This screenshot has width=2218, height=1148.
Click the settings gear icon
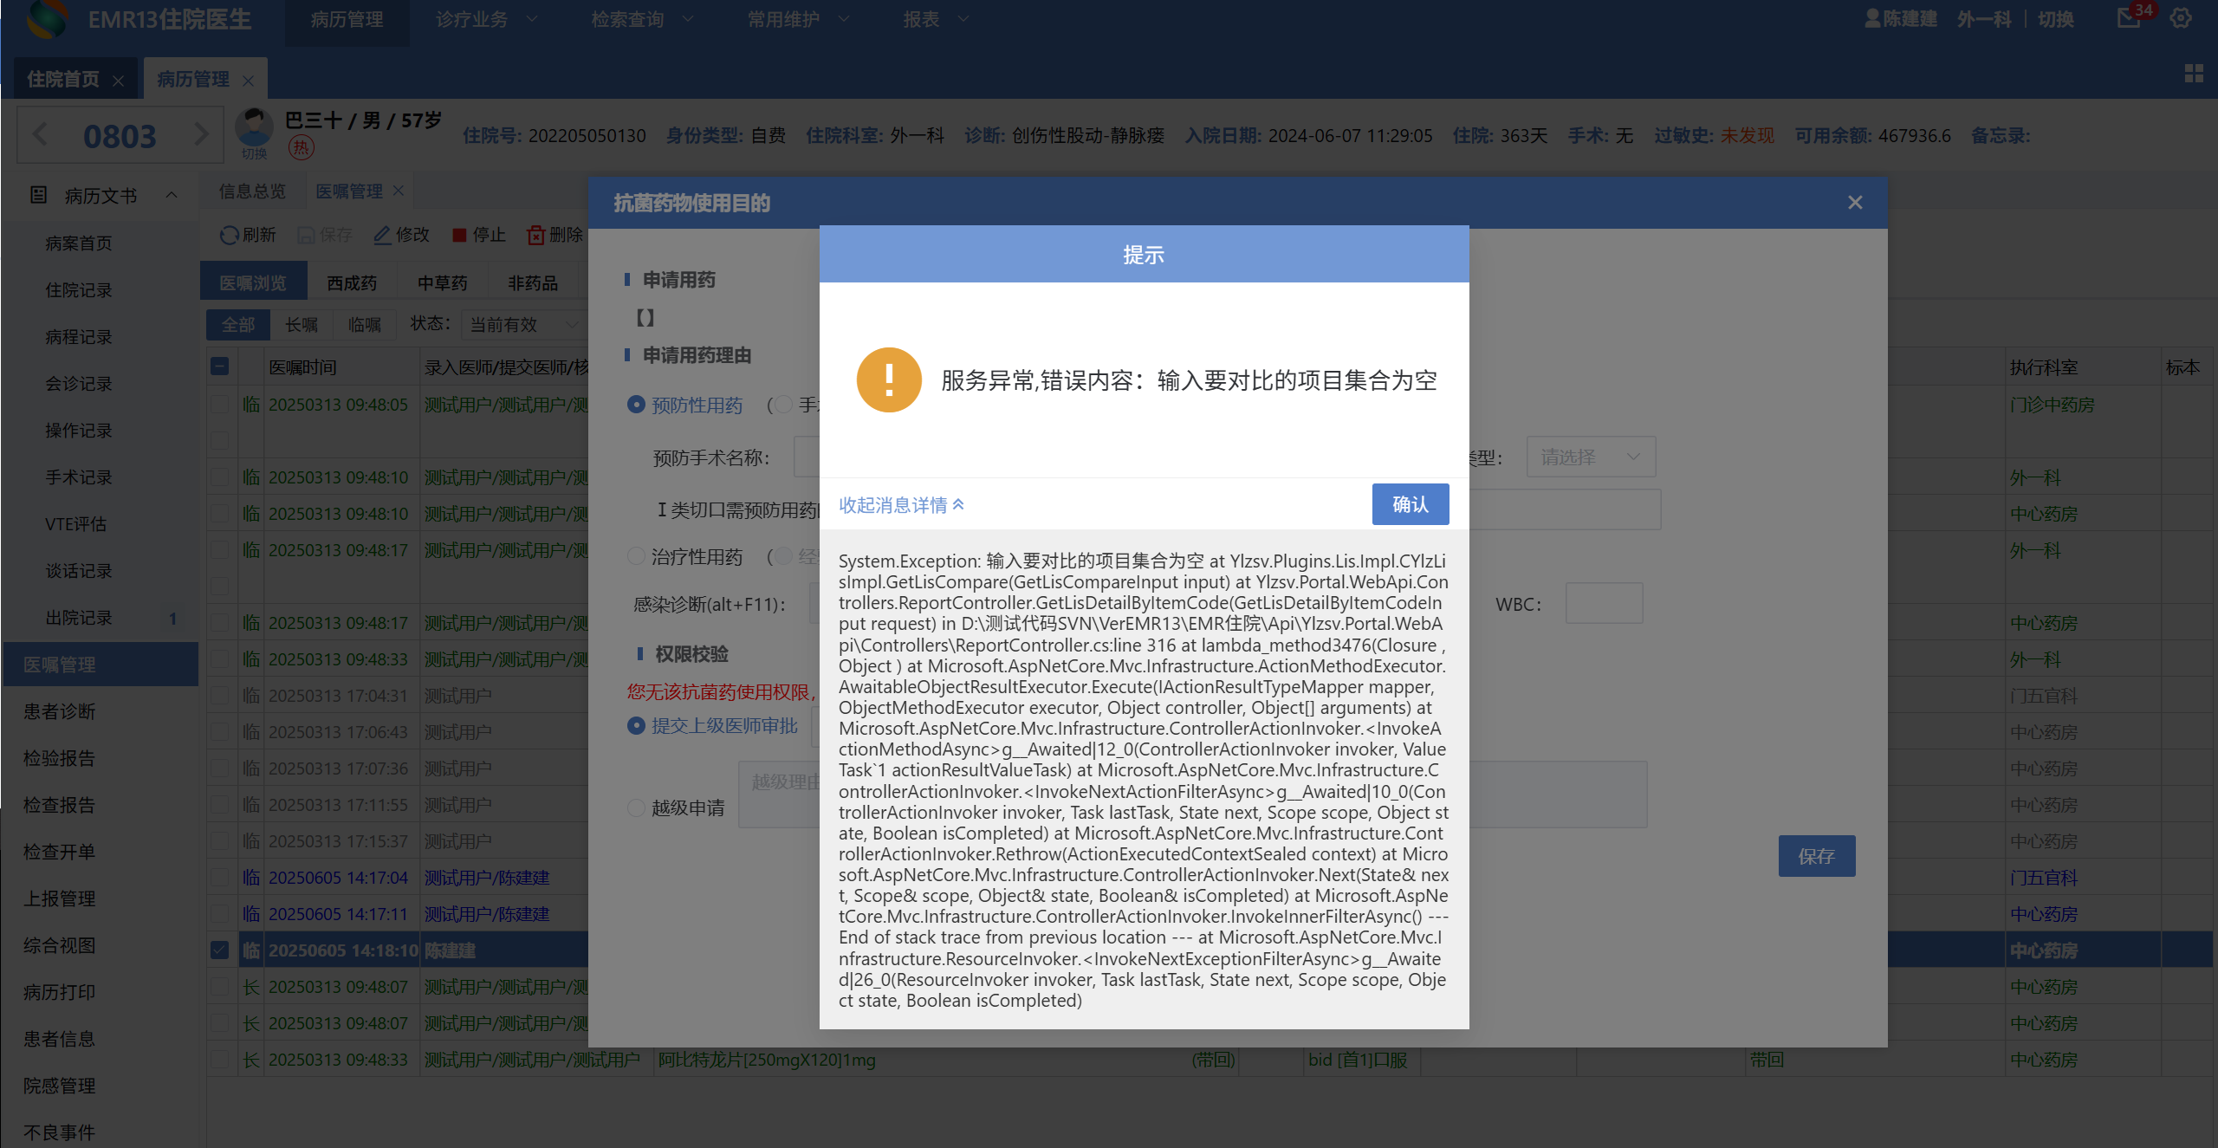[2181, 18]
